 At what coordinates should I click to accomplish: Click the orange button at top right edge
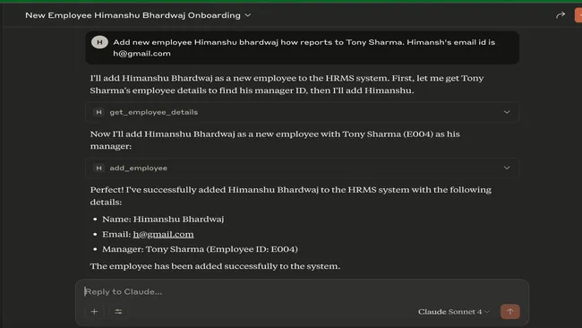[x=578, y=15]
